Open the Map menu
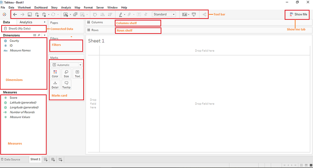 [x=77, y=8]
